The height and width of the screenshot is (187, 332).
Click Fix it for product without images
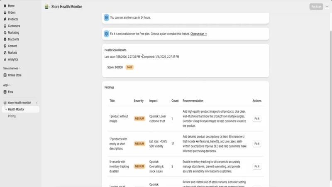[257, 118]
